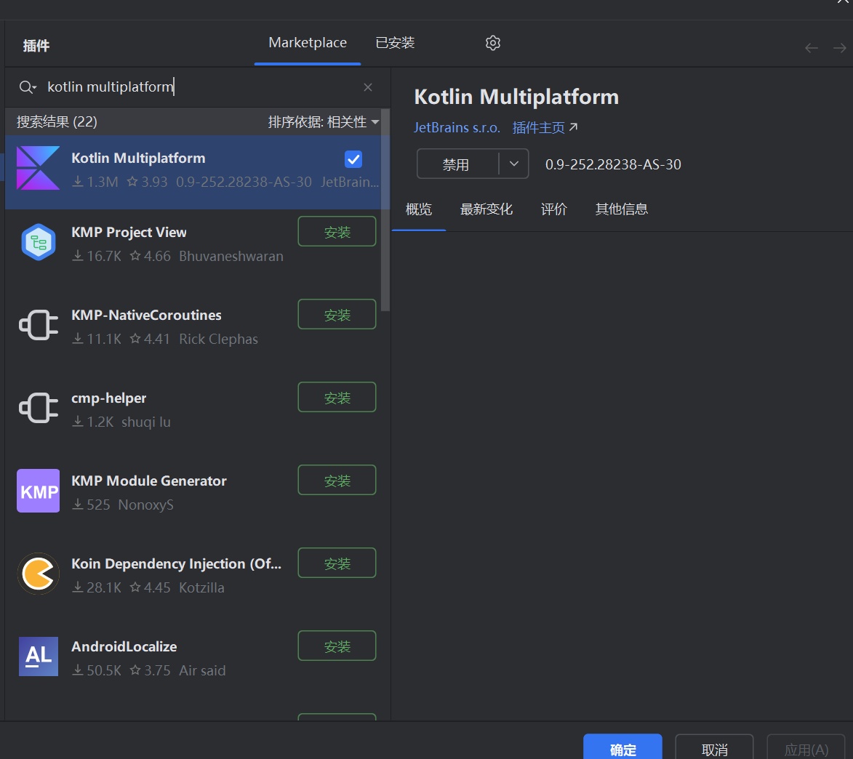This screenshot has height=759, width=853.
Task: Click the AndroidLocalize AL icon
Action: [38, 656]
